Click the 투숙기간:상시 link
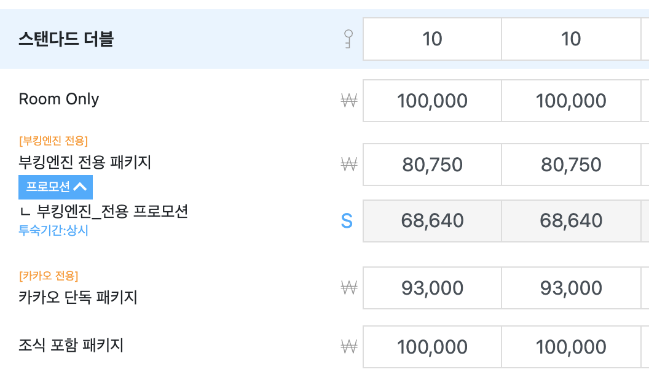This screenshot has height=372, width=649. pos(53,230)
